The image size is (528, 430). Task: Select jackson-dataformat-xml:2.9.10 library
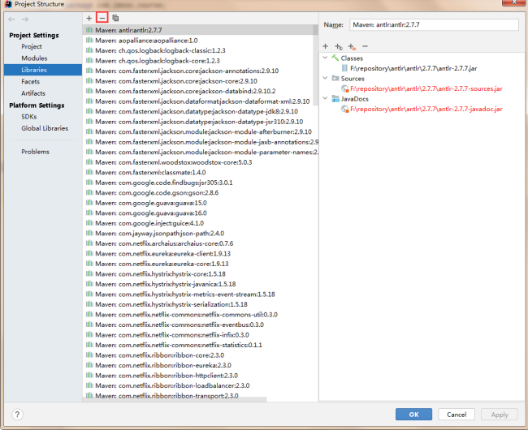201,101
